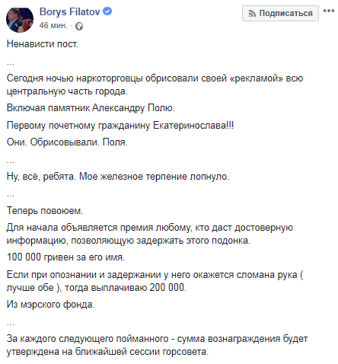Click the line about почетному гражданину Екатеринослава
This screenshot has width=338, height=364.
pyautogui.click(x=120, y=125)
